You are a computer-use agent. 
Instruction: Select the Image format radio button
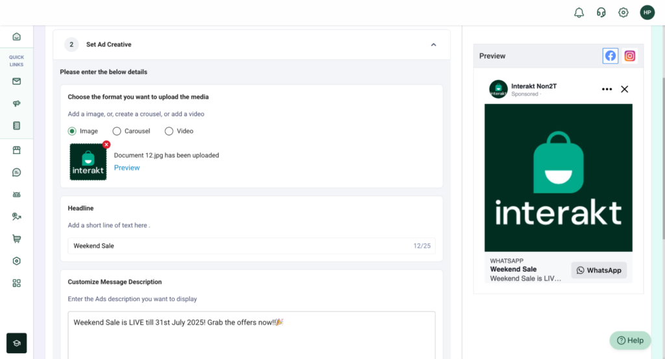click(x=72, y=131)
